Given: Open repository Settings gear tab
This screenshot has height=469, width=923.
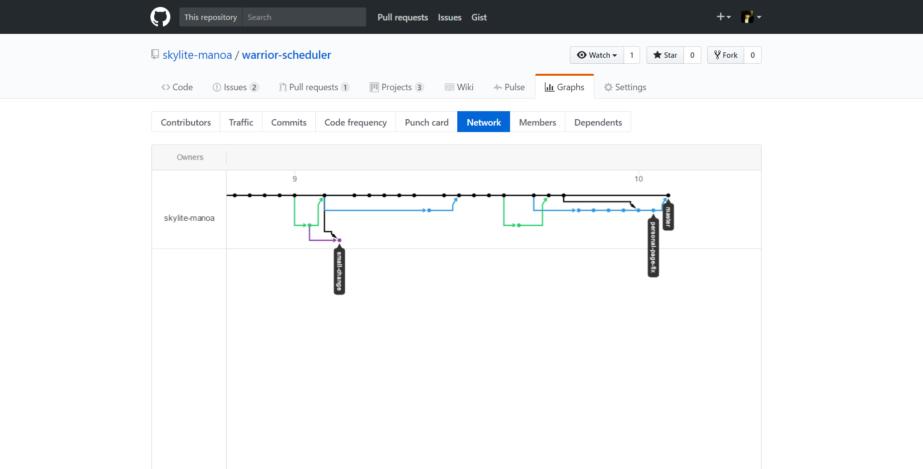Looking at the screenshot, I should click(625, 87).
